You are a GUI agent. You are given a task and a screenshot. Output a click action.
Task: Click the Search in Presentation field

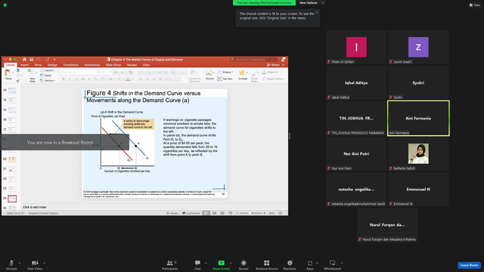254,59
